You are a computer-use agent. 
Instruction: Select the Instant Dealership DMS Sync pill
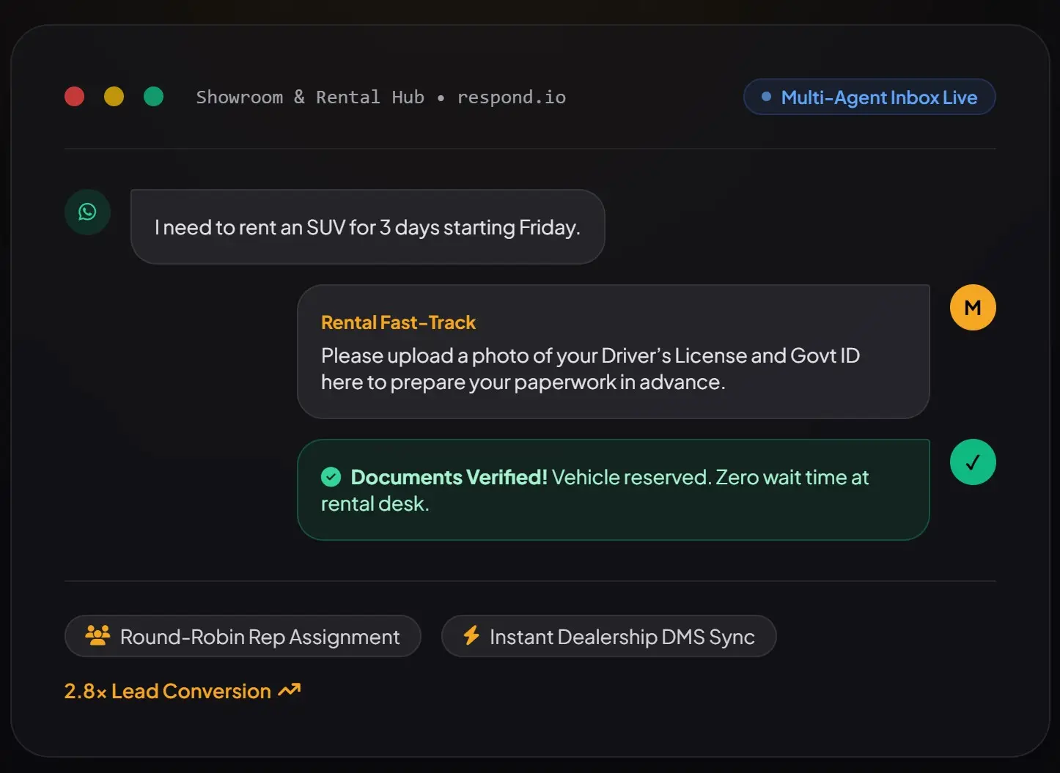click(x=608, y=636)
